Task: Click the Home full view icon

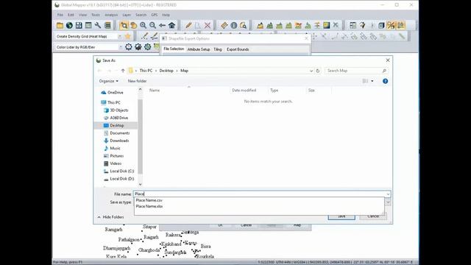Action: click(x=171, y=26)
